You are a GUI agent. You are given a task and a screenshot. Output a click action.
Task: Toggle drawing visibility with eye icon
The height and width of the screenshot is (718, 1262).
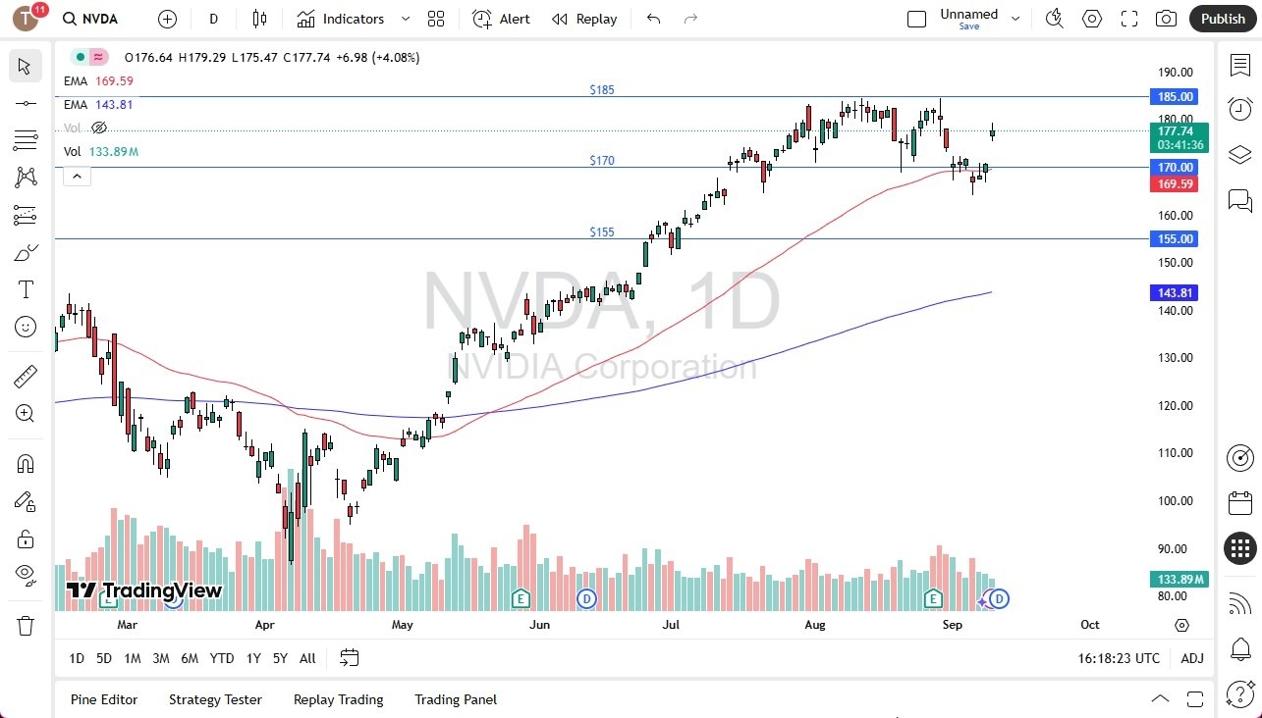tap(25, 575)
